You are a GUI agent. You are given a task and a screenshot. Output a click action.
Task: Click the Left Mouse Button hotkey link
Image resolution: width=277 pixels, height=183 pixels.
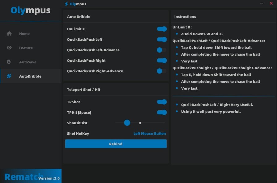coord(150,134)
